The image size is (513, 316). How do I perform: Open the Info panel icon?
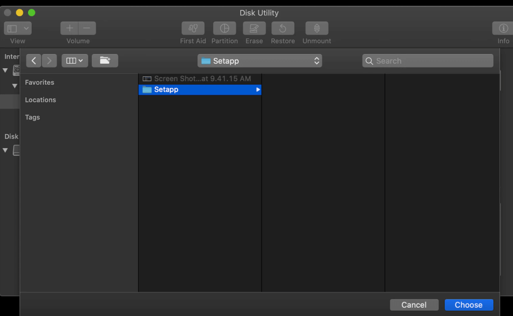503,28
